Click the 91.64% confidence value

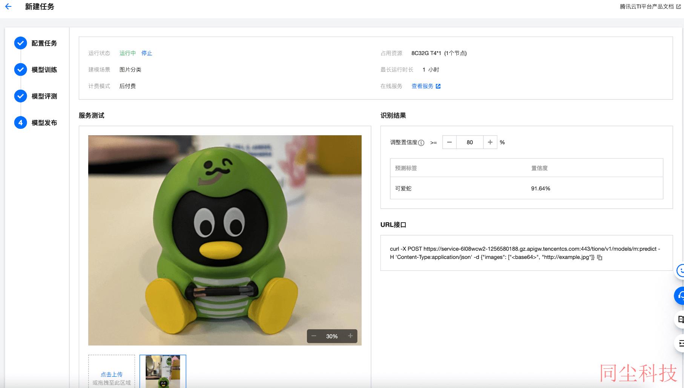[540, 188]
